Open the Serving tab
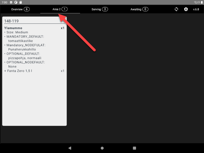204x153 pixels. click(x=96, y=9)
